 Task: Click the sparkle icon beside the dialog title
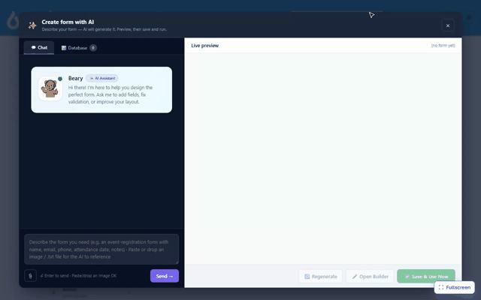pos(32,25)
